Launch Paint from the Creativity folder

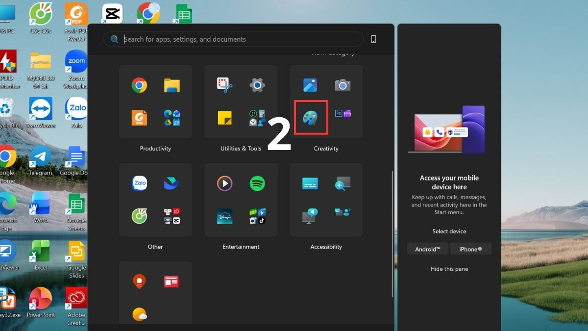[310, 117]
